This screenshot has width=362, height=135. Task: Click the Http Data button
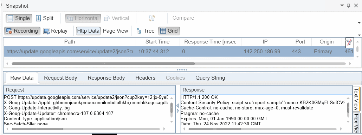pyautogui.click(x=89, y=31)
